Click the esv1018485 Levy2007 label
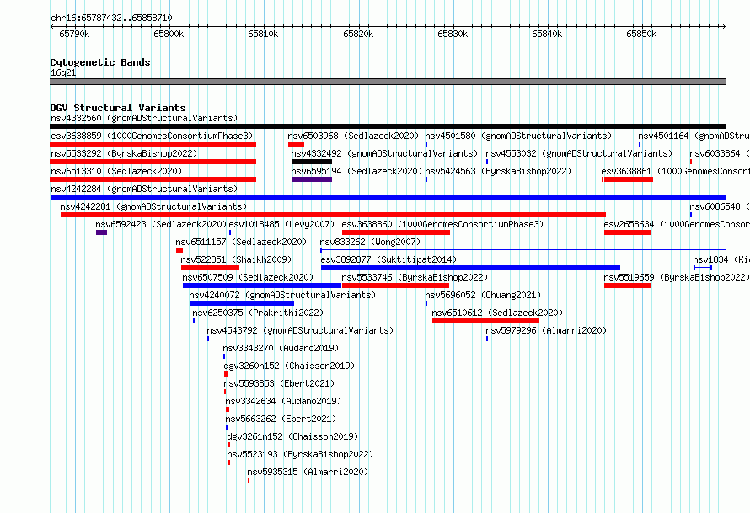Screen dimensions: 750x513 coord(281,224)
